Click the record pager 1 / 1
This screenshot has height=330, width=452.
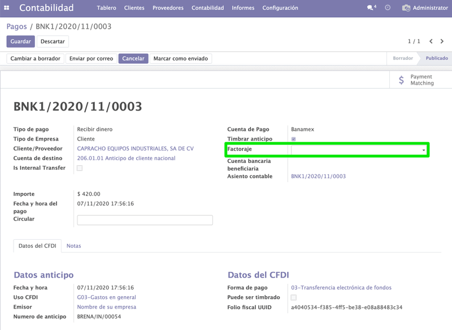(414, 41)
